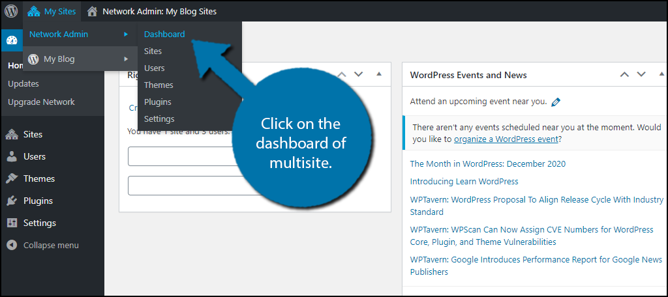Open the My Blog submenu item

59,59
